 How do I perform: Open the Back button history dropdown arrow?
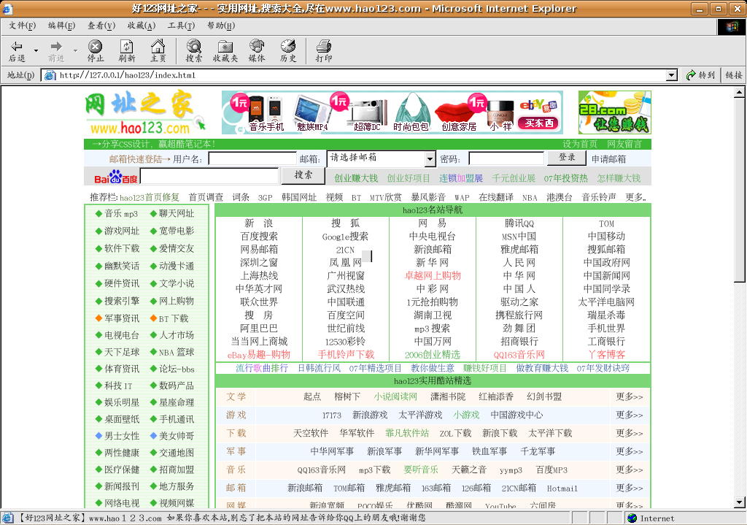36,50
